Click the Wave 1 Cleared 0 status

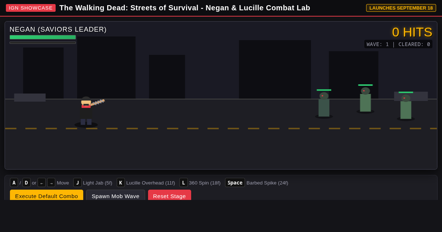(x=398, y=44)
